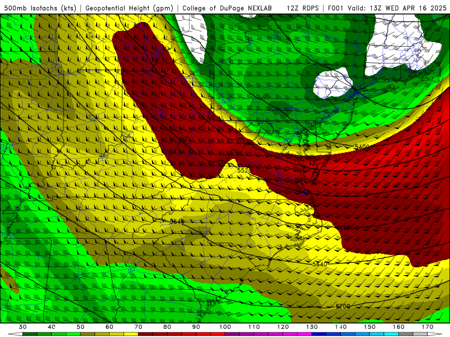This screenshot has height=337, width=450.
Task: Click the left arrow end of color bar
Action: point(15,334)
